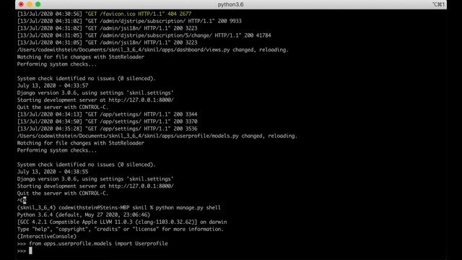Click the Python 3.6.4 version line
462x260 pixels.
[84, 215]
